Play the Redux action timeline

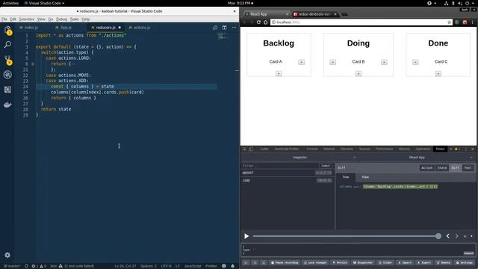point(246,236)
